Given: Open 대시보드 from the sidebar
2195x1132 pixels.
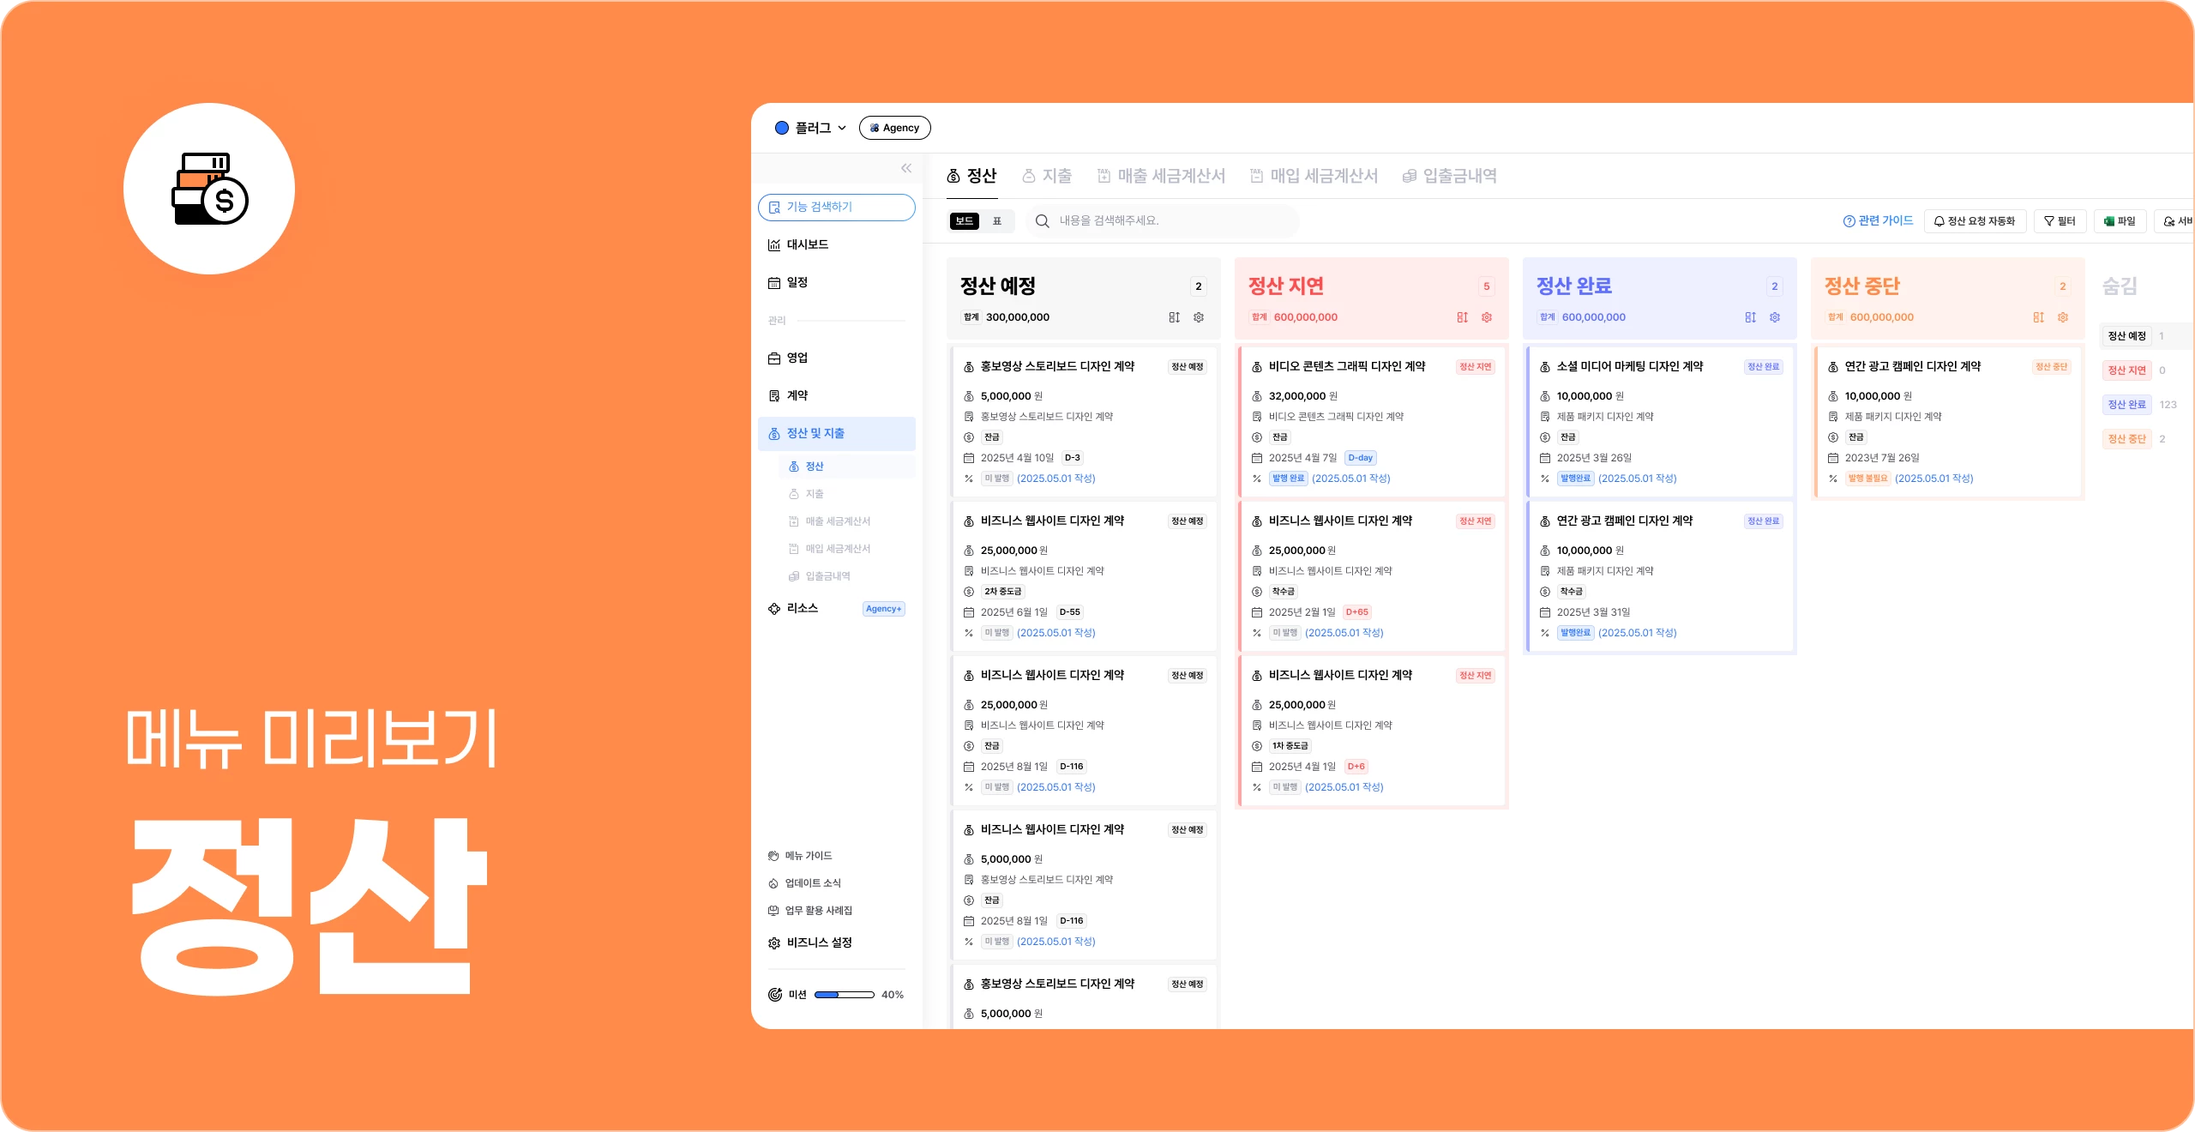Looking at the screenshot, I should [807, 244].
